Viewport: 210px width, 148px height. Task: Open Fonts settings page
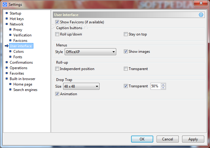18,57
